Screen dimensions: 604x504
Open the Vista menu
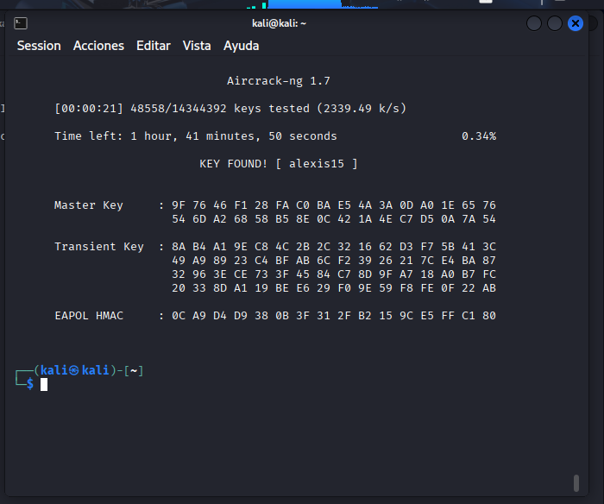click(197, 46)
